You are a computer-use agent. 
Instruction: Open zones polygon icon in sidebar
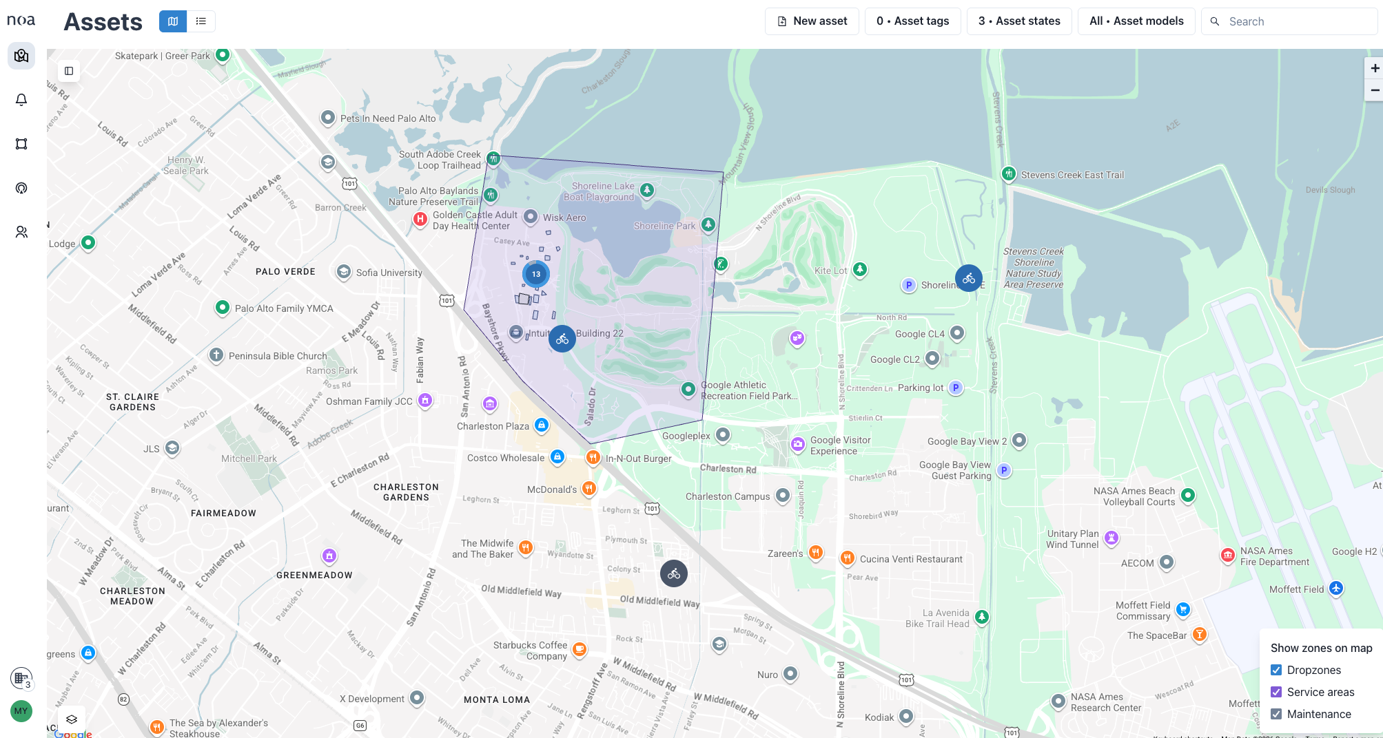(x=21, y=144)
